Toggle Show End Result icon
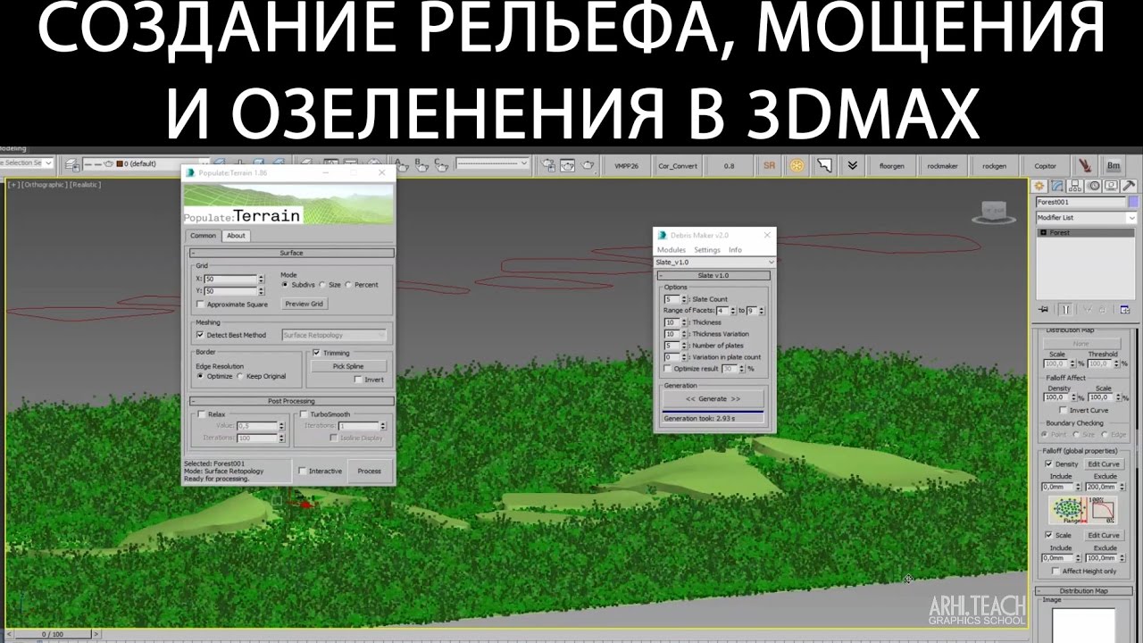The image size is (1143, 643). click(x=1066, y=309)
